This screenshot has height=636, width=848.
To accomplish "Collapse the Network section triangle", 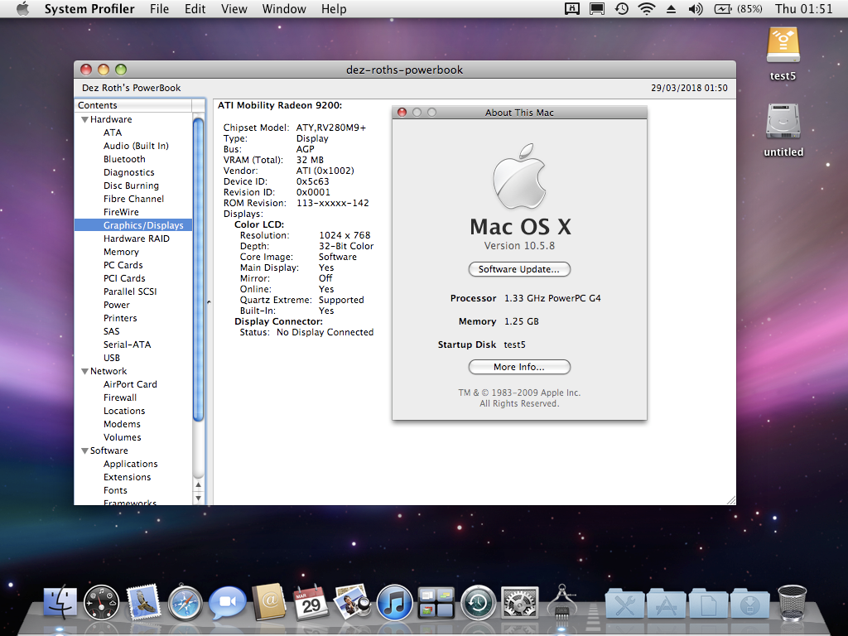I will point(84,371).
